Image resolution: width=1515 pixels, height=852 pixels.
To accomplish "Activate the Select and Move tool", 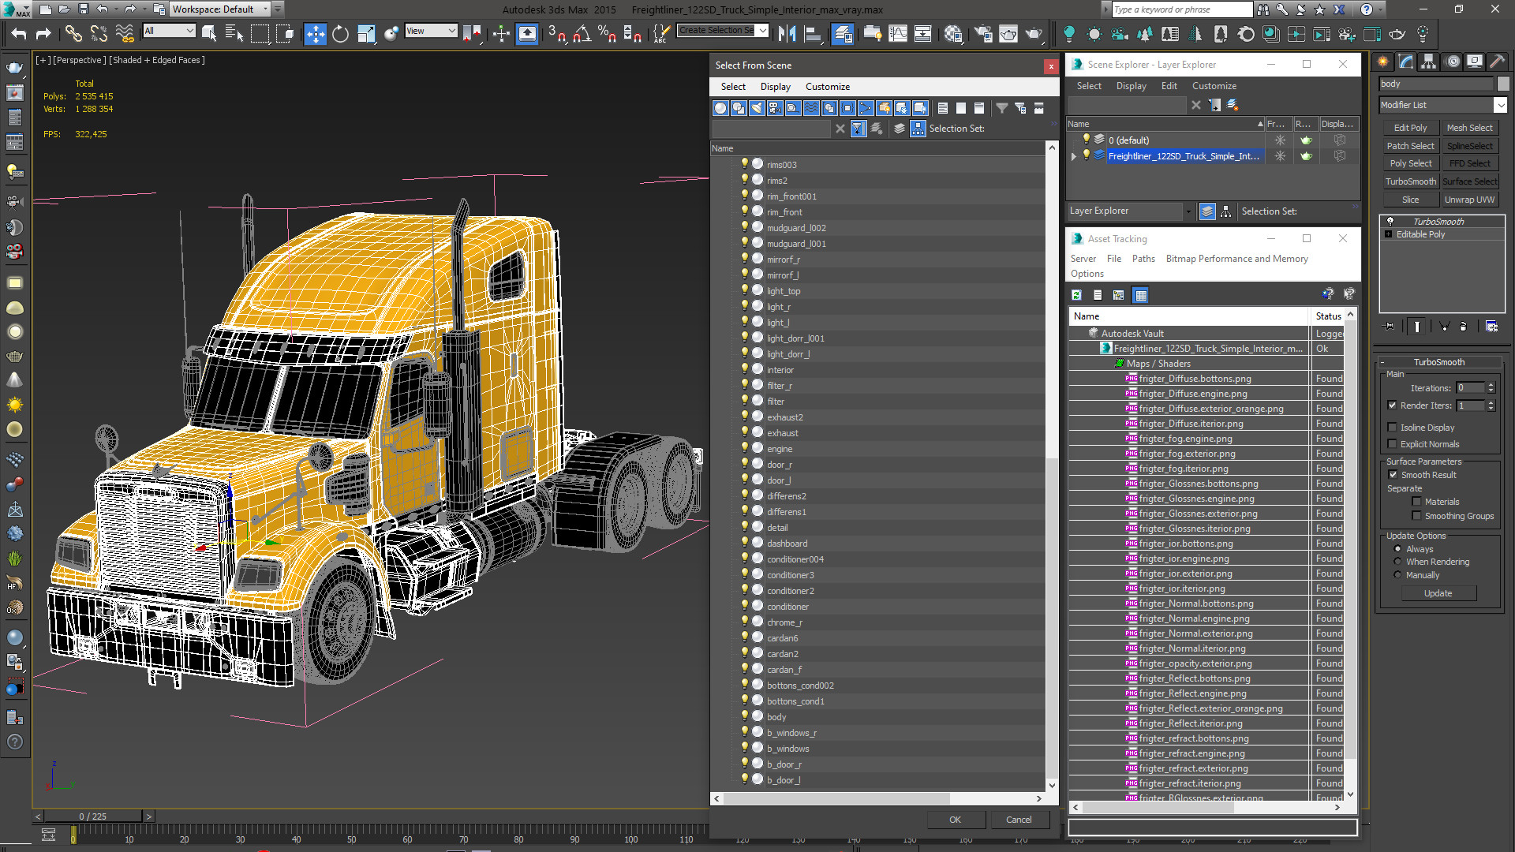I will tap(316, 33).
